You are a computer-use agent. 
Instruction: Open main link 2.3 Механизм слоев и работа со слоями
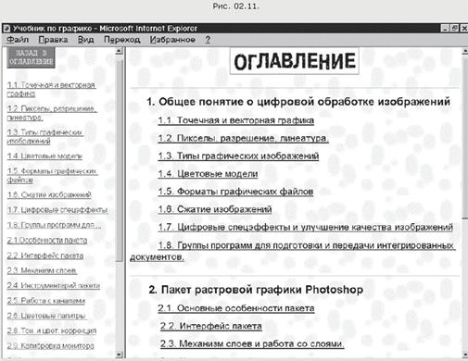click(x=252, y=343)
